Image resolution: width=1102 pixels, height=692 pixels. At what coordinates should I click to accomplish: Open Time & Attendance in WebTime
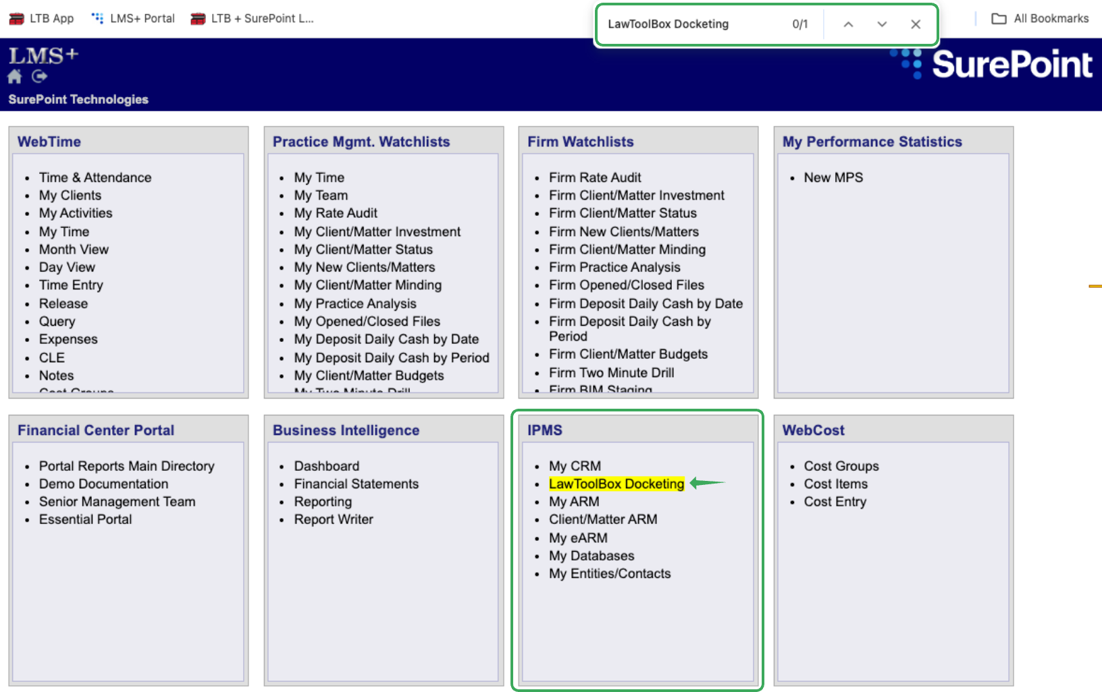pos(95,177)
